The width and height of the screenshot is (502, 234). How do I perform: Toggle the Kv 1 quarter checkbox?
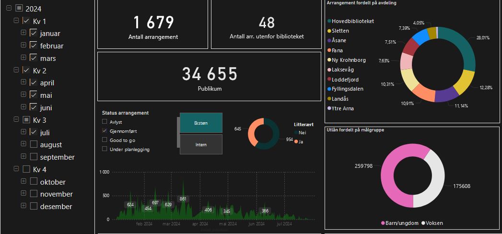coord(26,21)
